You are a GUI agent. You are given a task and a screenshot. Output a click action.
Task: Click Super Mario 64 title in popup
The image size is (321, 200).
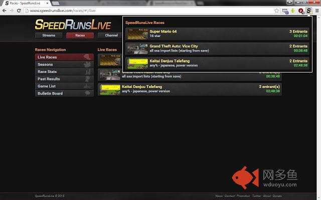point(163,31)
